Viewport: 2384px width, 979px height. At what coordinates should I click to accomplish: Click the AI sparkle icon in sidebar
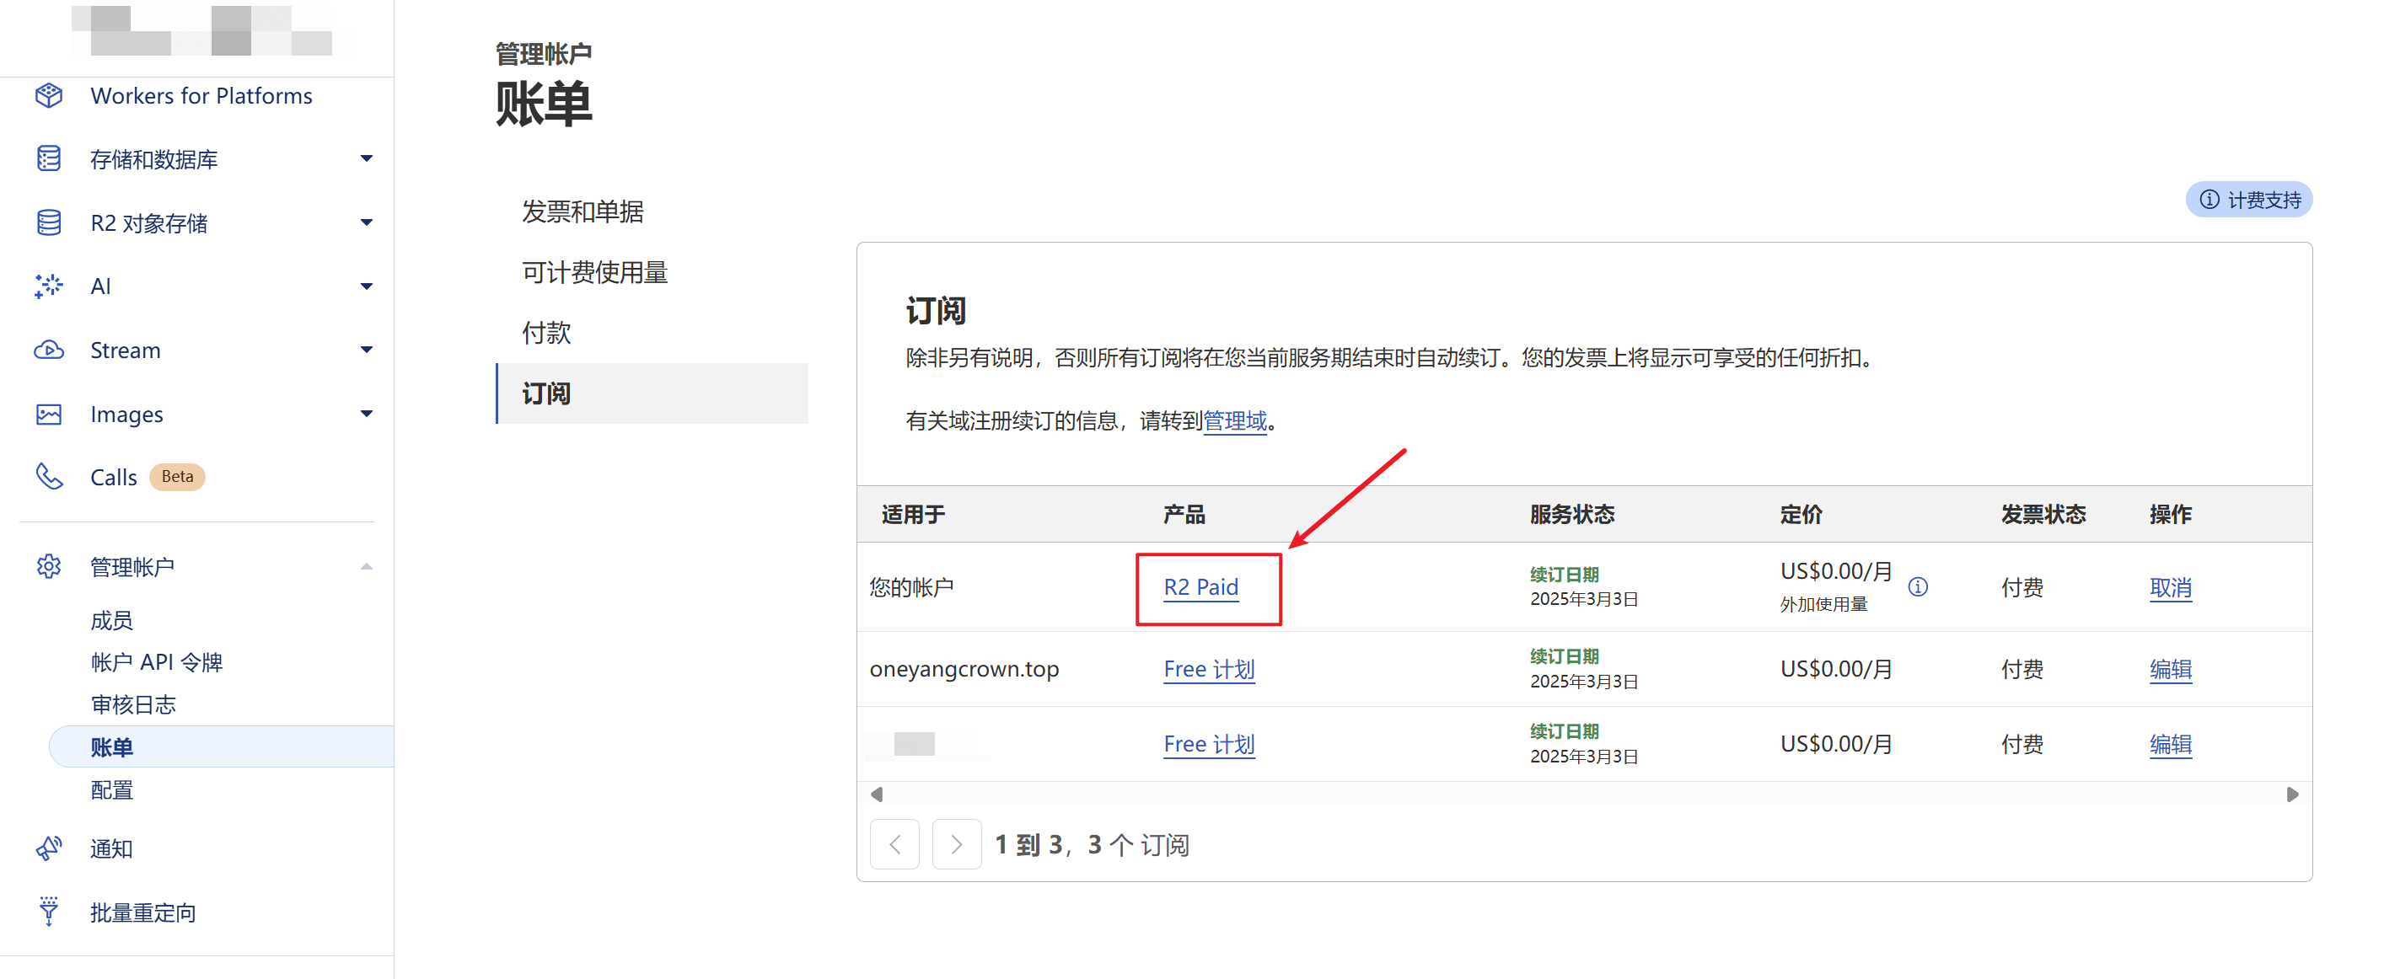(x=48, y=286)
